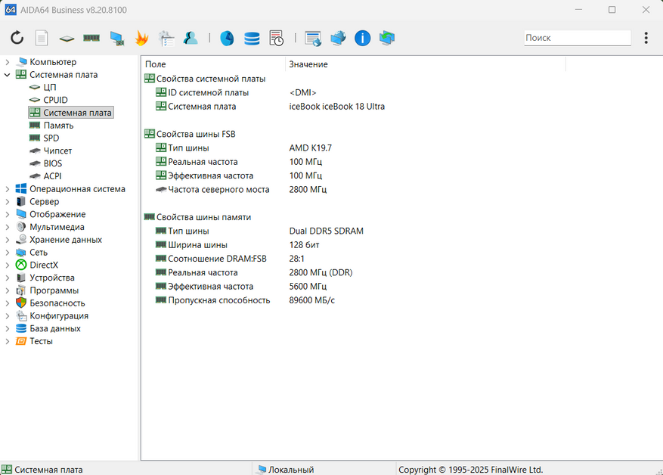Expand the Отображение tree node
The height and width of the screenshot is (475, 663).
[8, 215]
